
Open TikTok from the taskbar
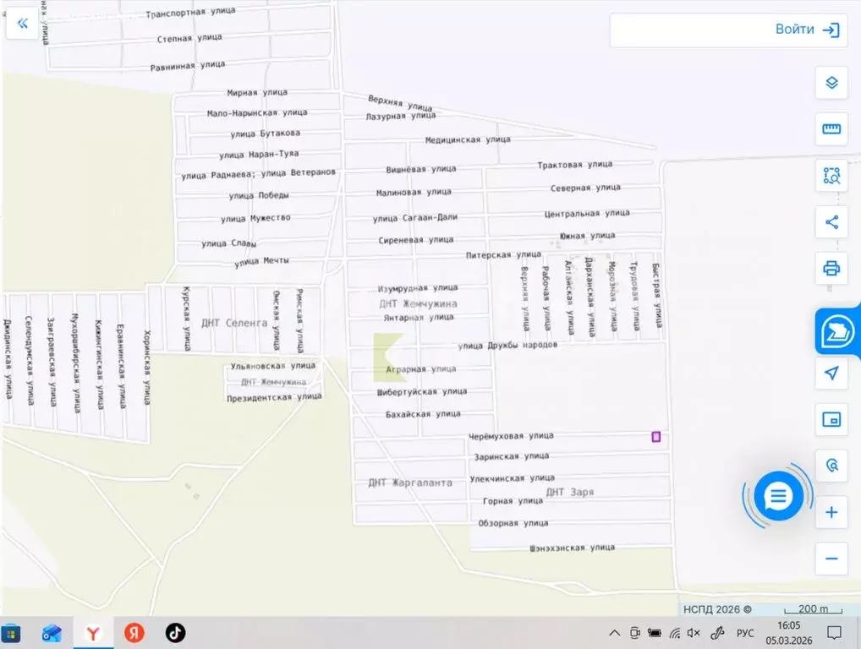point(175,632)
